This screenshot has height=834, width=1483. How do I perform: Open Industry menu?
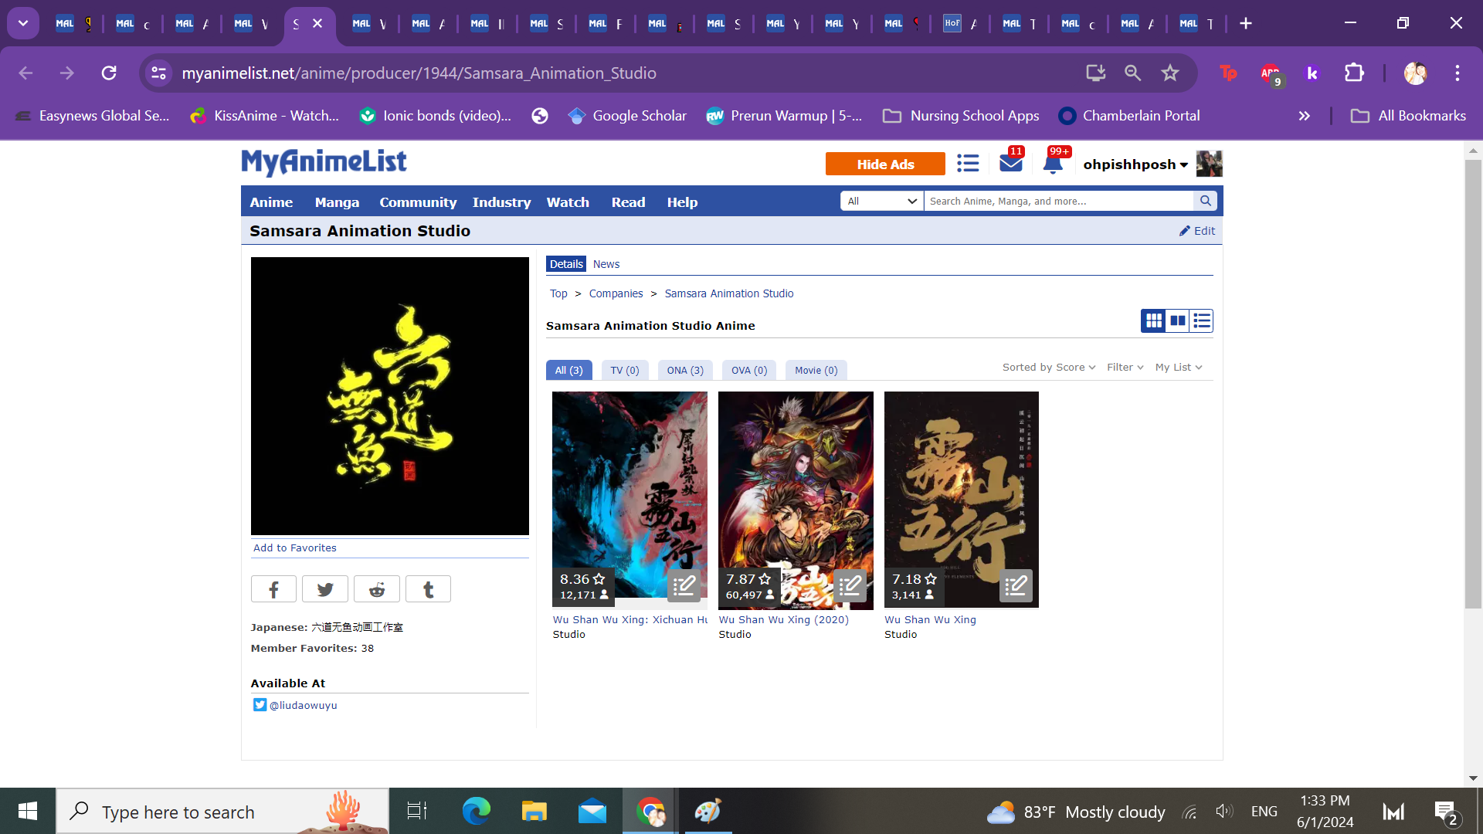click(501, 202)
